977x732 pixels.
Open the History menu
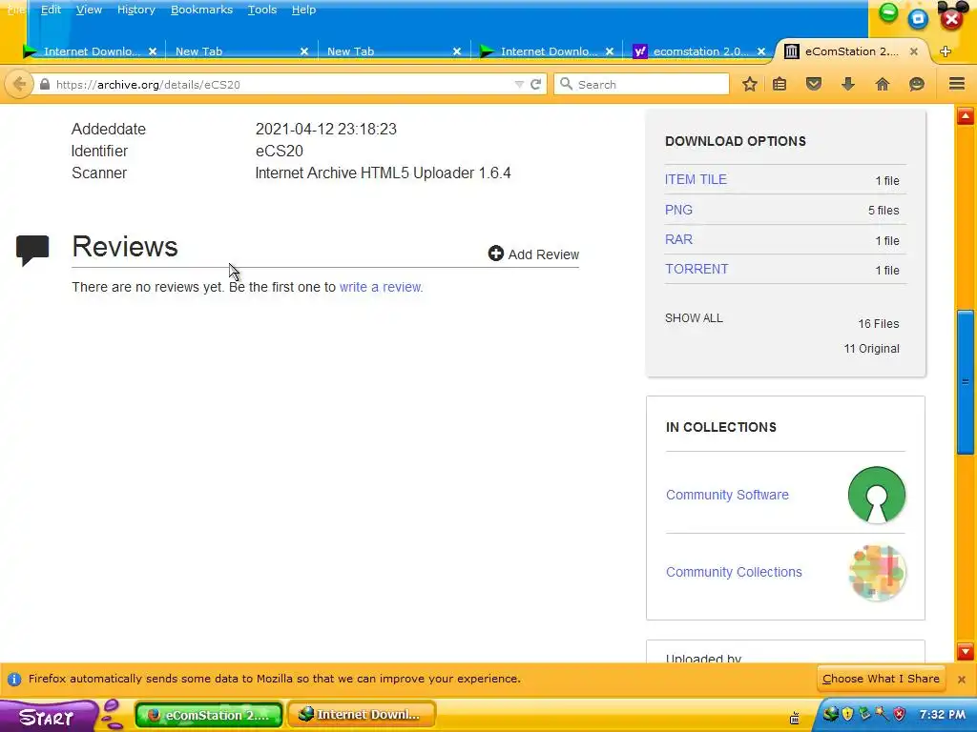[135, 10]
